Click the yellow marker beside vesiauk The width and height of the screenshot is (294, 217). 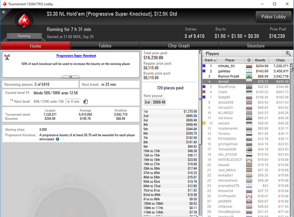pos(204,123)
